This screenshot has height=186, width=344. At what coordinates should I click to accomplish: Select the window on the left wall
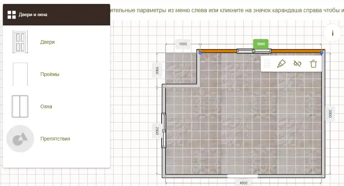(x=164, y=130)
